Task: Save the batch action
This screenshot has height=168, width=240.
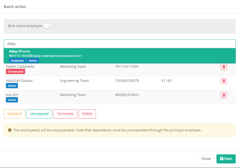Action: click(226, 159)
